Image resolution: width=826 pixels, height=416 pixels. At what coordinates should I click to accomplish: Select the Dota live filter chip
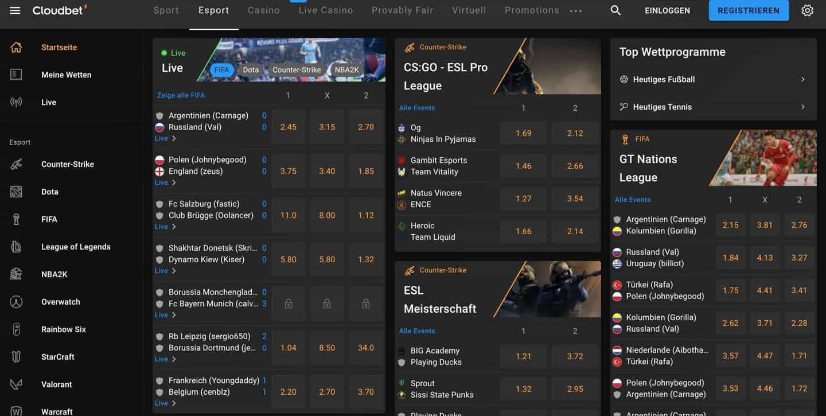(251, 70)
